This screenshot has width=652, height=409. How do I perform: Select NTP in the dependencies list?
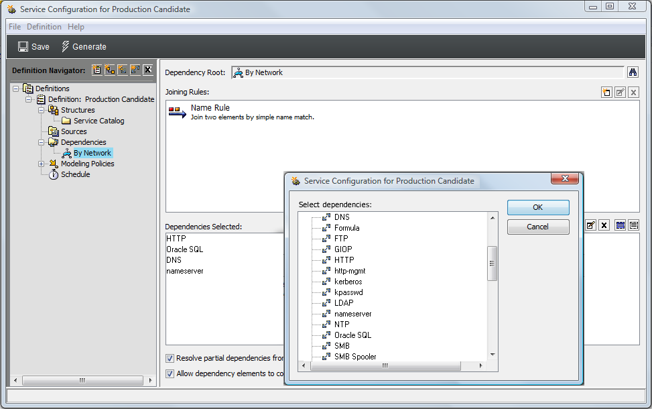click(342, 325)
